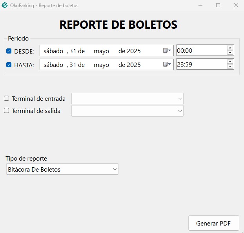
Task: Increase the DESDE time with up arrow
Action: pyautogui.click(x=230, y=48)
